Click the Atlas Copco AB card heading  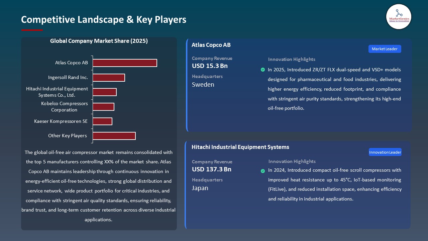[x=211, y=45]
